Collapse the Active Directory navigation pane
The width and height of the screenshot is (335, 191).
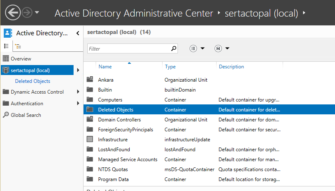click(x=78, y=34)
